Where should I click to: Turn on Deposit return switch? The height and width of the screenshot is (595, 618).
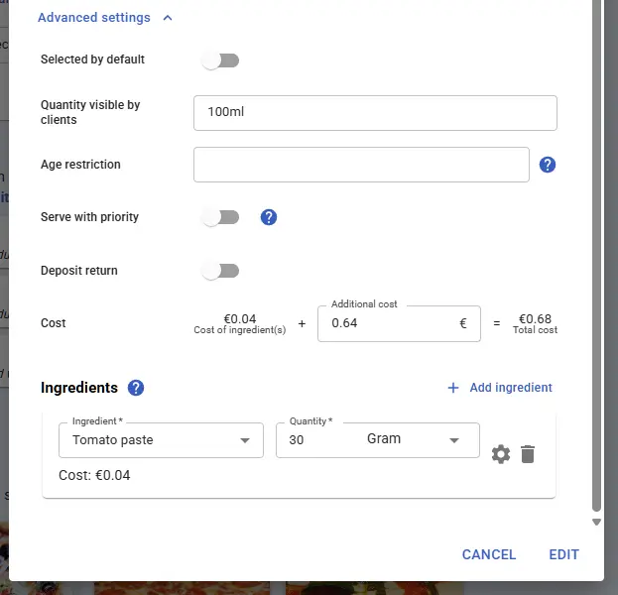click(220, 271)
